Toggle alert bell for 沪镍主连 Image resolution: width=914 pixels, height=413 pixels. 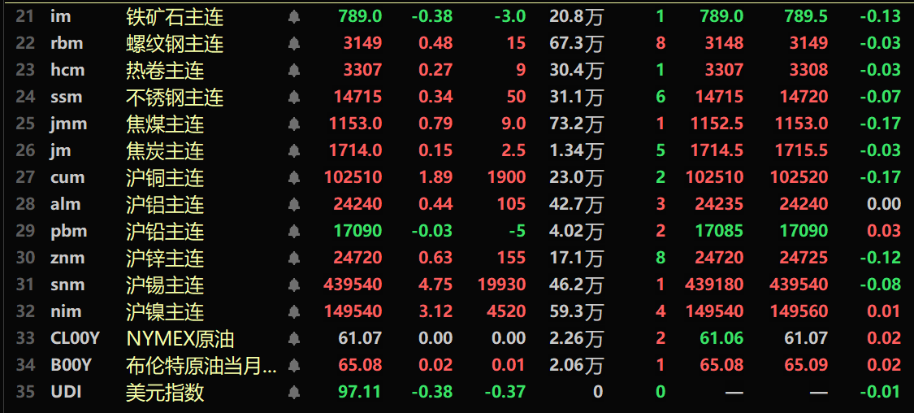point(294,312)
